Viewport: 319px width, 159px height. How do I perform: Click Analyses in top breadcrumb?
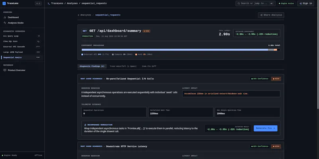coord(73,4)
